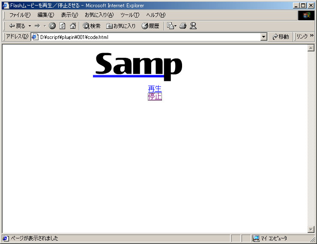Open the 表示(V) menu

pos(69,15)
